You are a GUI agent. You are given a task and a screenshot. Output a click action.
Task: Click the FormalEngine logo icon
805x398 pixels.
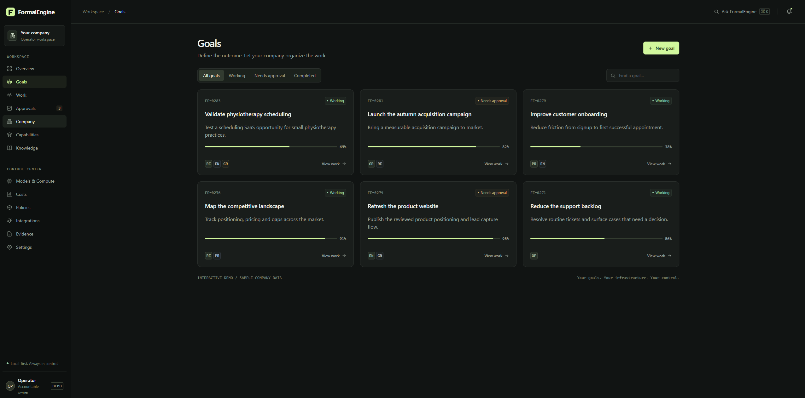[x=10, y=12]
